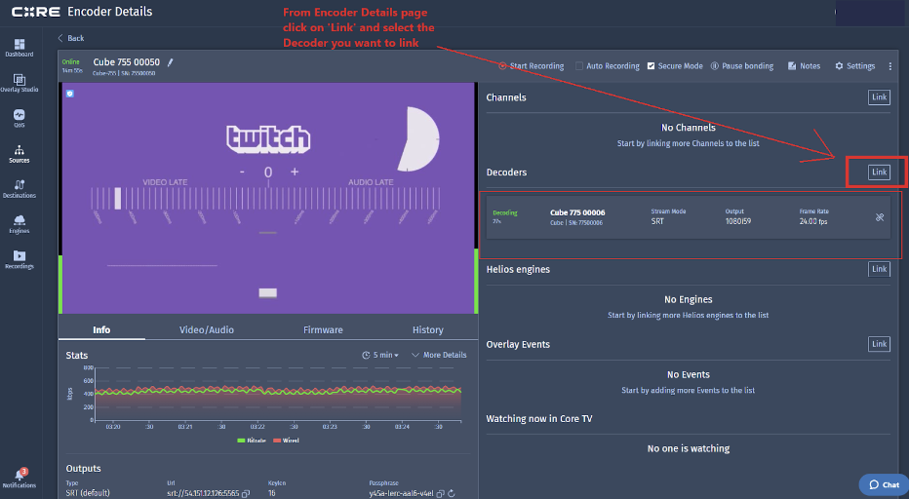
Task: Expand More Details in Stats
Action: pos(439,355)
